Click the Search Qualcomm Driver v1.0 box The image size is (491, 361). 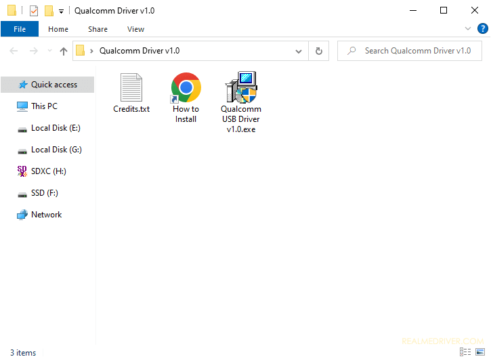tap(410, 51)
